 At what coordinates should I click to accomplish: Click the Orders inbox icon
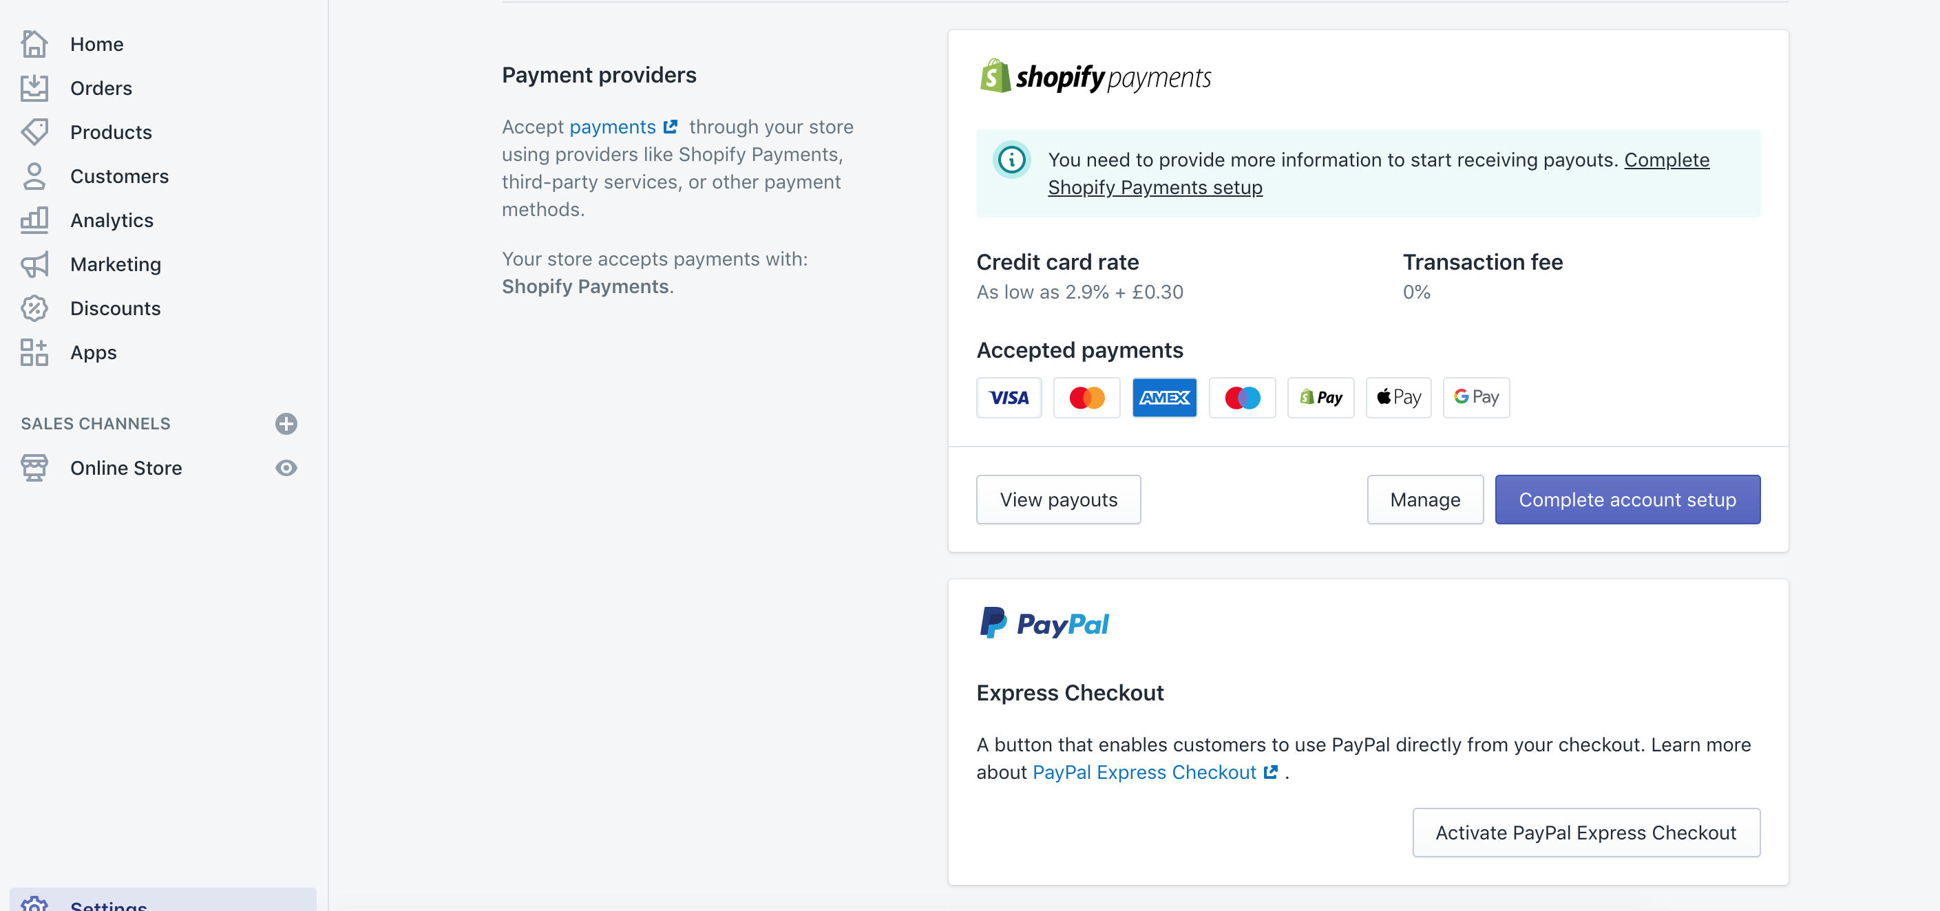click(x=34, y=88)
